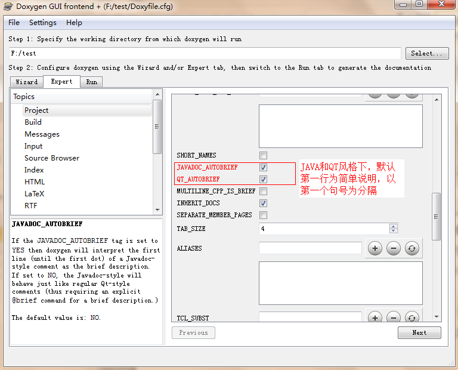Select the RTF topic
The image size is (458, 370).
pyautogui.click(x=30, y=206)
